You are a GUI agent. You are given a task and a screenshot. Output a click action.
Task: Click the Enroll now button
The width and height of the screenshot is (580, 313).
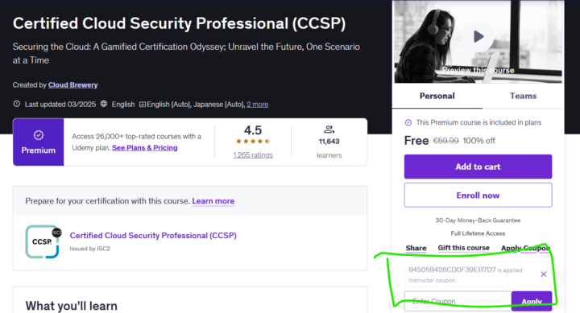[x=478, y=195]
